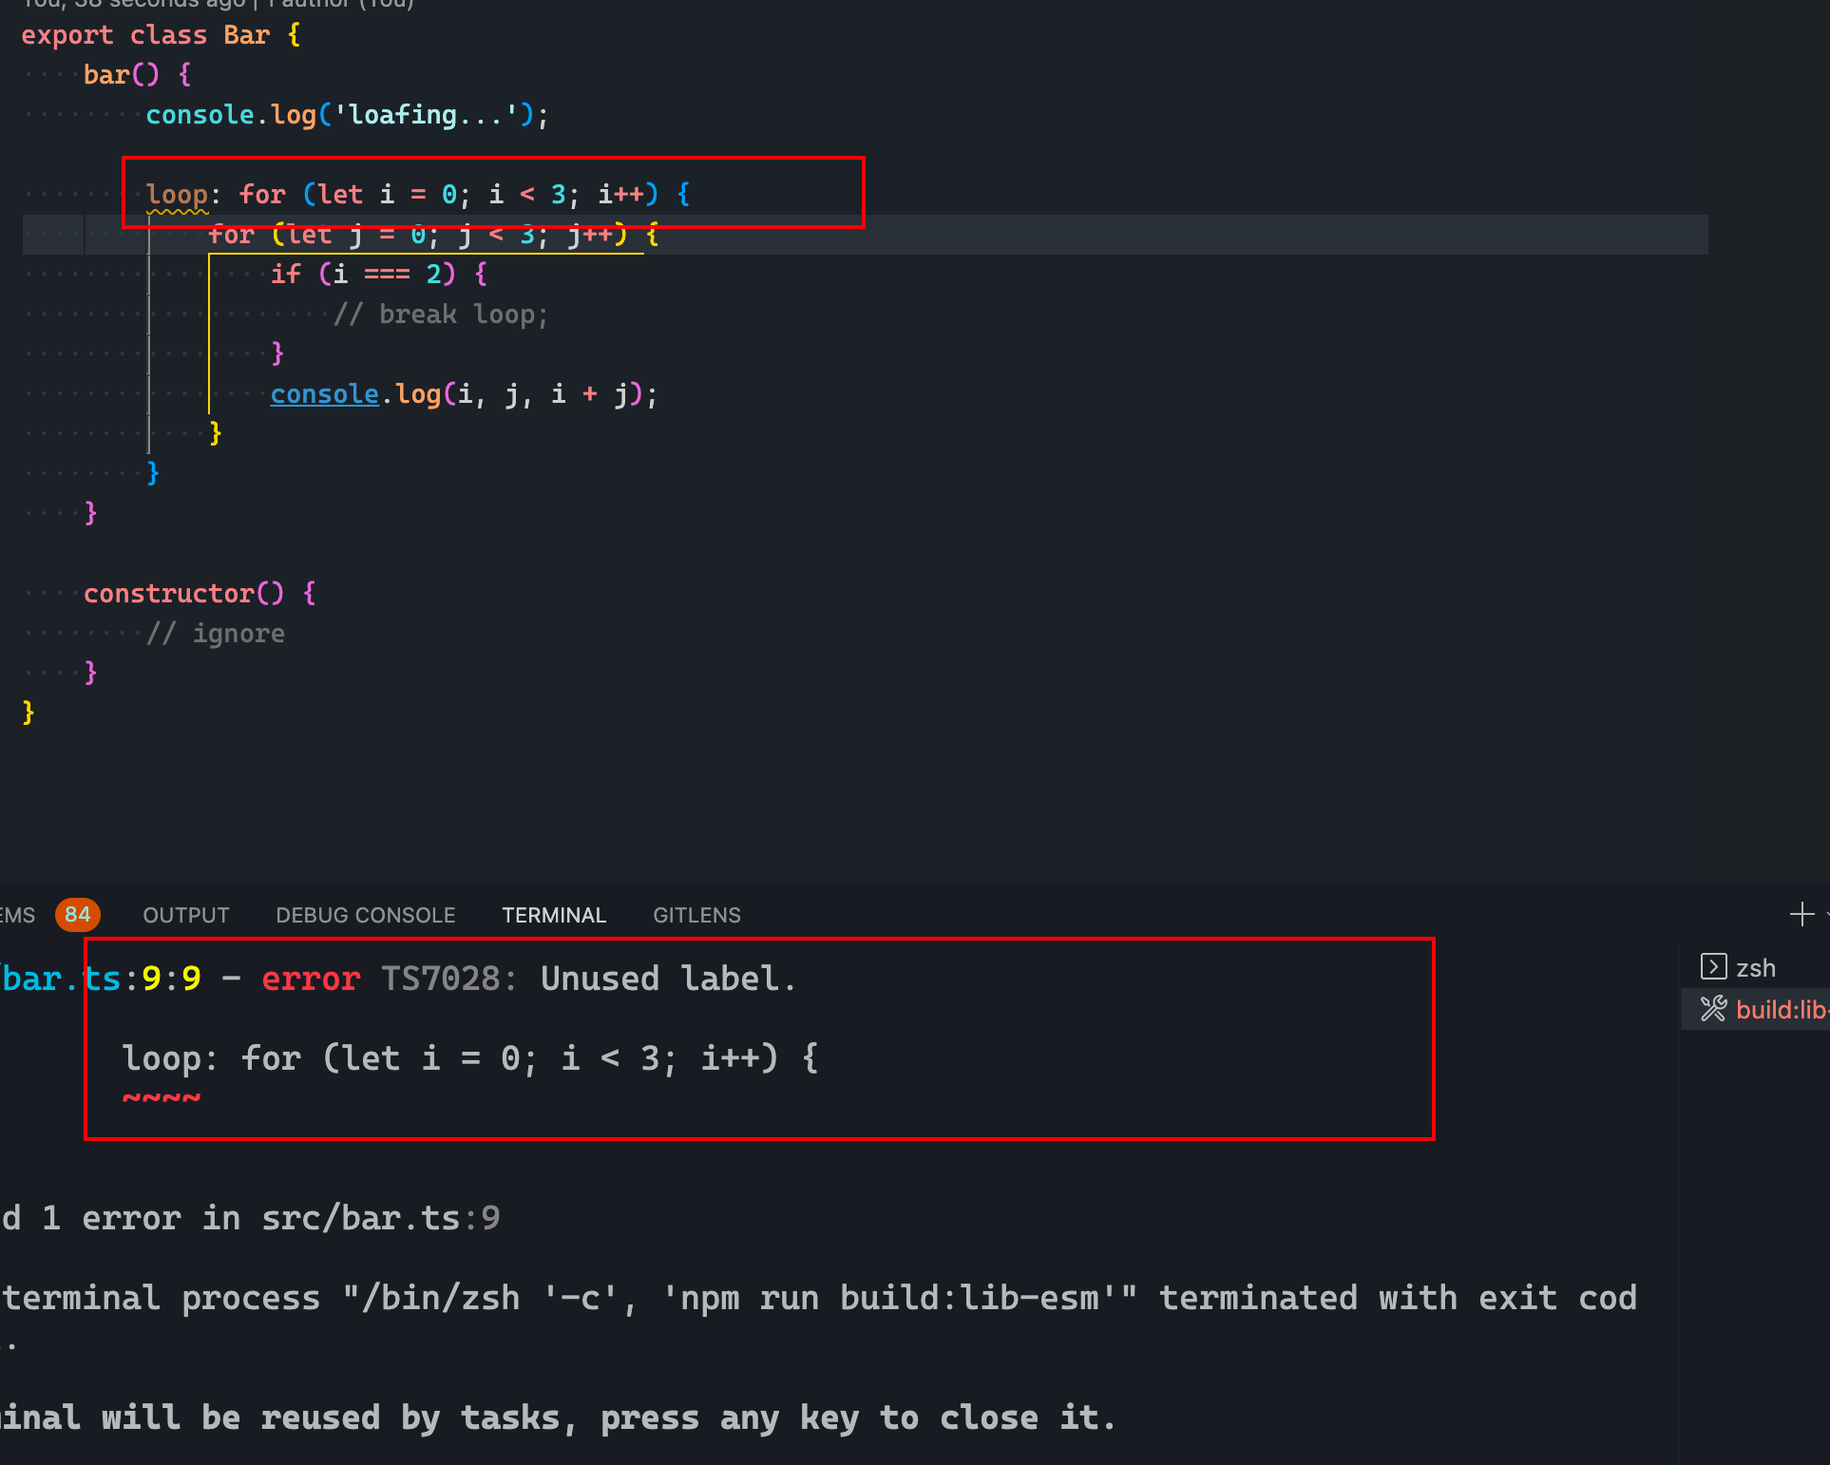
Task: Click the orange 84 problems badge
Action: click(77, 915)
